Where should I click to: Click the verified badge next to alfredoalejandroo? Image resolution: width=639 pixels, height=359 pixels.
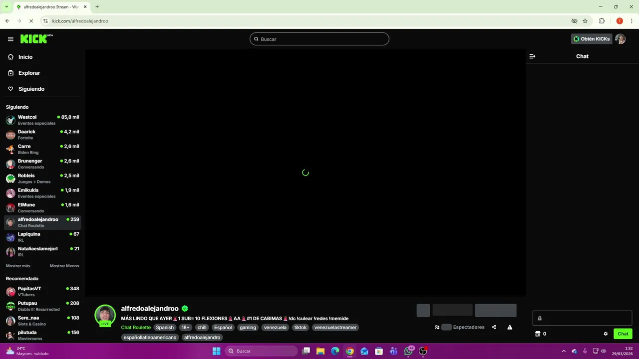185,309
